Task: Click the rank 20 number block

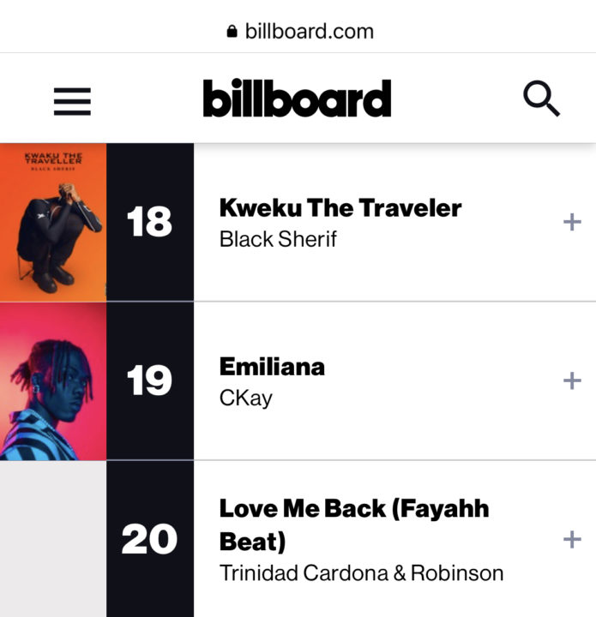Action: point(150,539)
